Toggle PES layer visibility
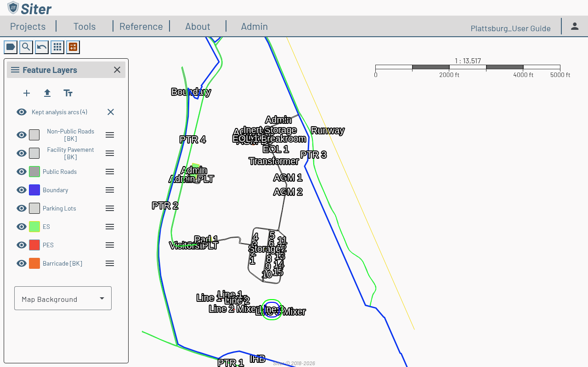 (x=22, y=245)
